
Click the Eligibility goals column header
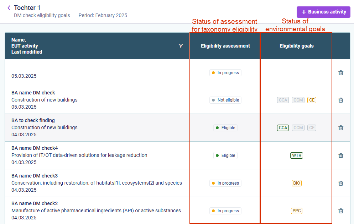(x=296, y=46)
